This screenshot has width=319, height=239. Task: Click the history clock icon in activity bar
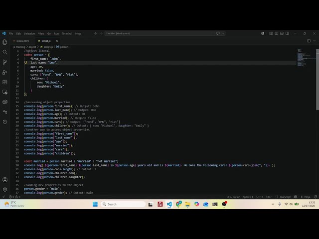pyautogui.click(x=5, y=121)
